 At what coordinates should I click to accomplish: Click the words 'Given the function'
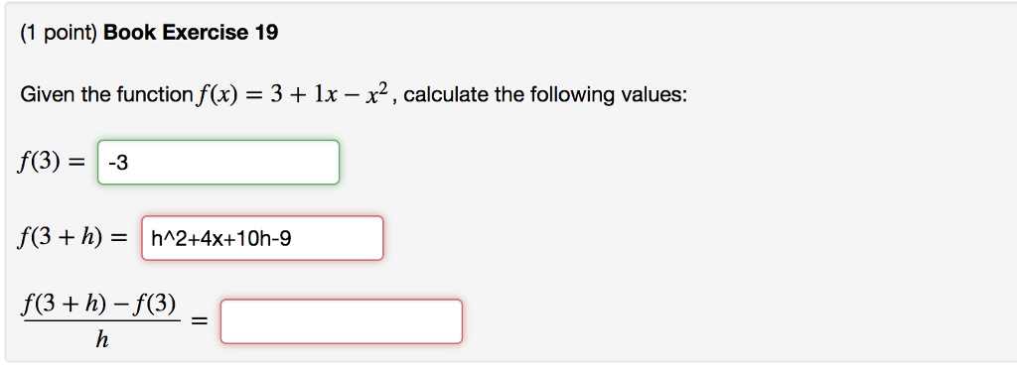[103, 96]
